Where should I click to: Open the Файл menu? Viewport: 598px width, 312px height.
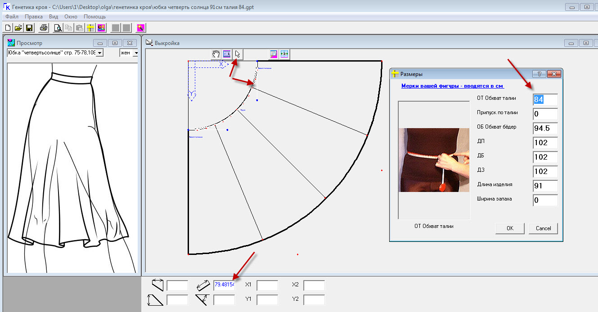click(12, 17)
